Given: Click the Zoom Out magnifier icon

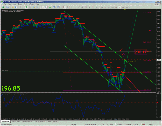Looking at the screenshot, I should 37,7.
